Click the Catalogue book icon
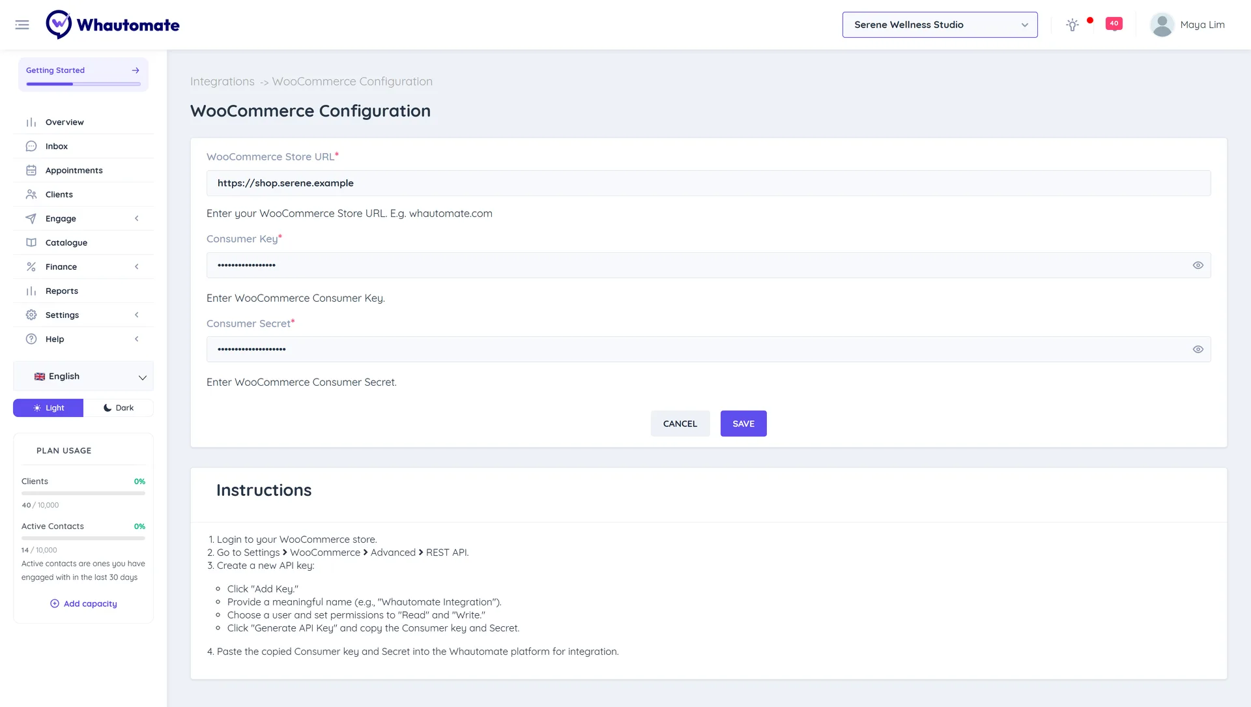This screenshot has width=1251, height=707. pyautogui.click(x=31, y=243)
